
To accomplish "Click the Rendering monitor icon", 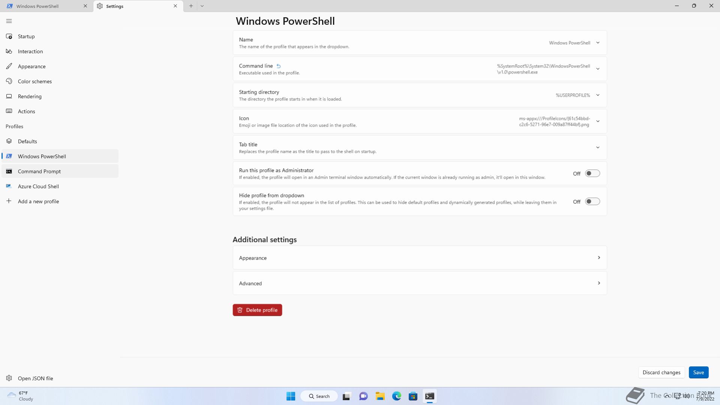I will point(9,96).
